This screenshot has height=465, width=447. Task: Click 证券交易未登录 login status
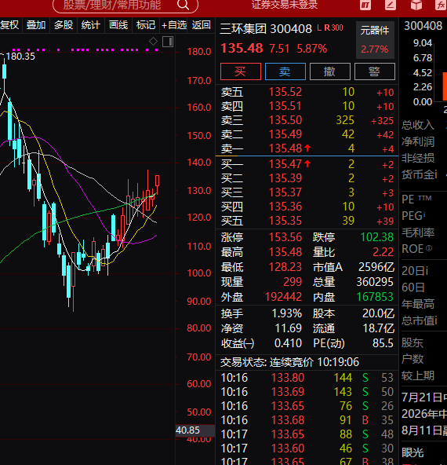[x=285, y=5]
